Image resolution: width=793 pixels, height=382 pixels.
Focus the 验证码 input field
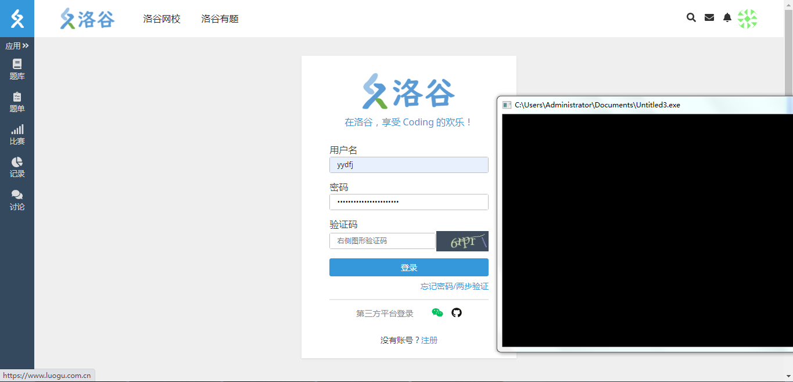(x=382, y=240)
